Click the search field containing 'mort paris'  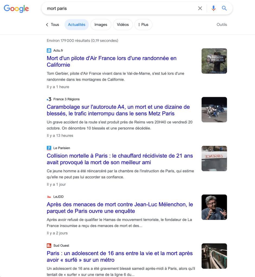119,8
